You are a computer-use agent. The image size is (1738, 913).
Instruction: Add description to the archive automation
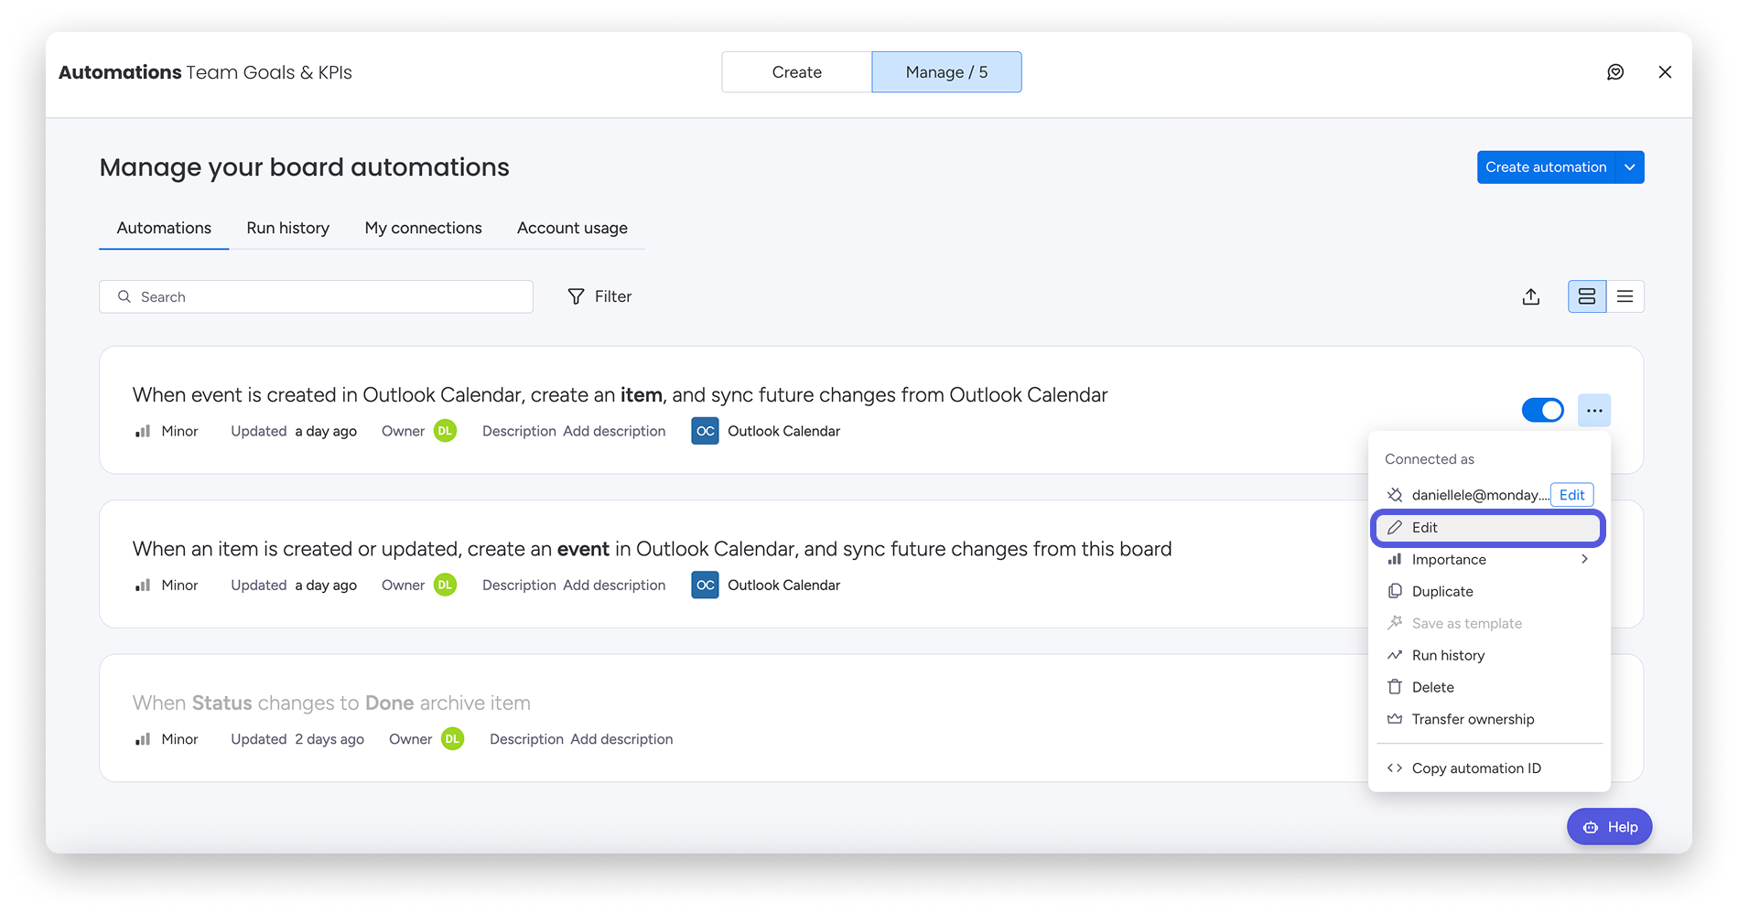tap(621, 739)
